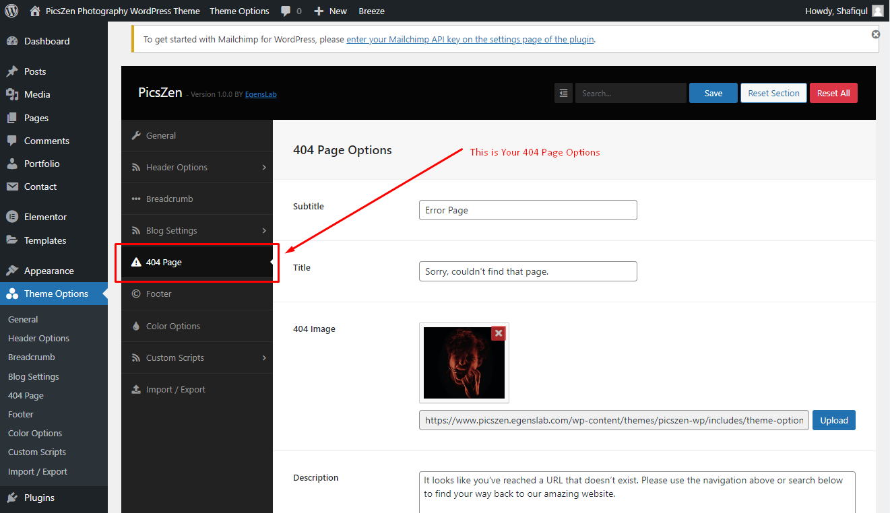
Task: Dismiss the Mailchimp notice with the close icon
Action: [x=875, y=34]
